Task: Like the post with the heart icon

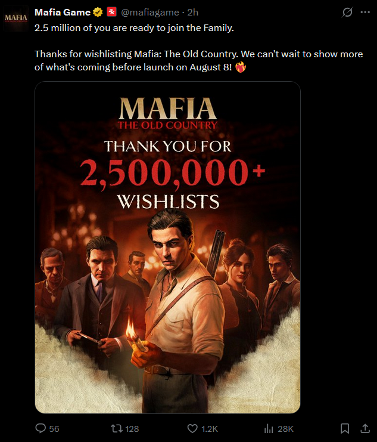Action: pos(192,429)
